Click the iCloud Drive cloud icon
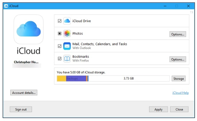Screen dimensions: 197x121 [67, 21]
